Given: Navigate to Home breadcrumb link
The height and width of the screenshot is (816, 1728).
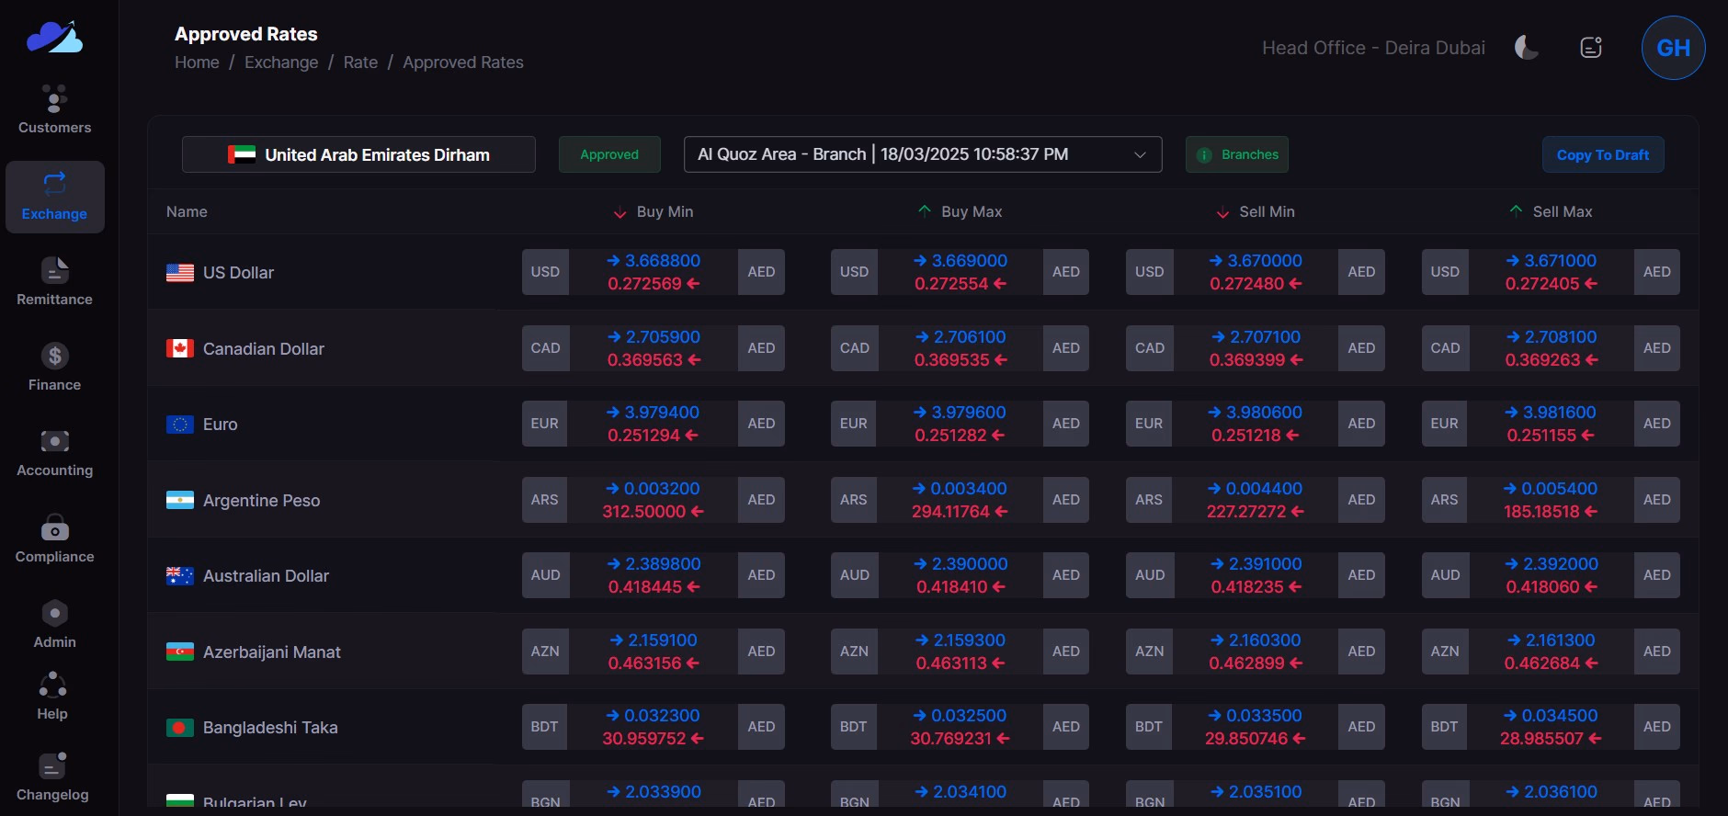Looking at the screenshot, I should click(197, 62).
